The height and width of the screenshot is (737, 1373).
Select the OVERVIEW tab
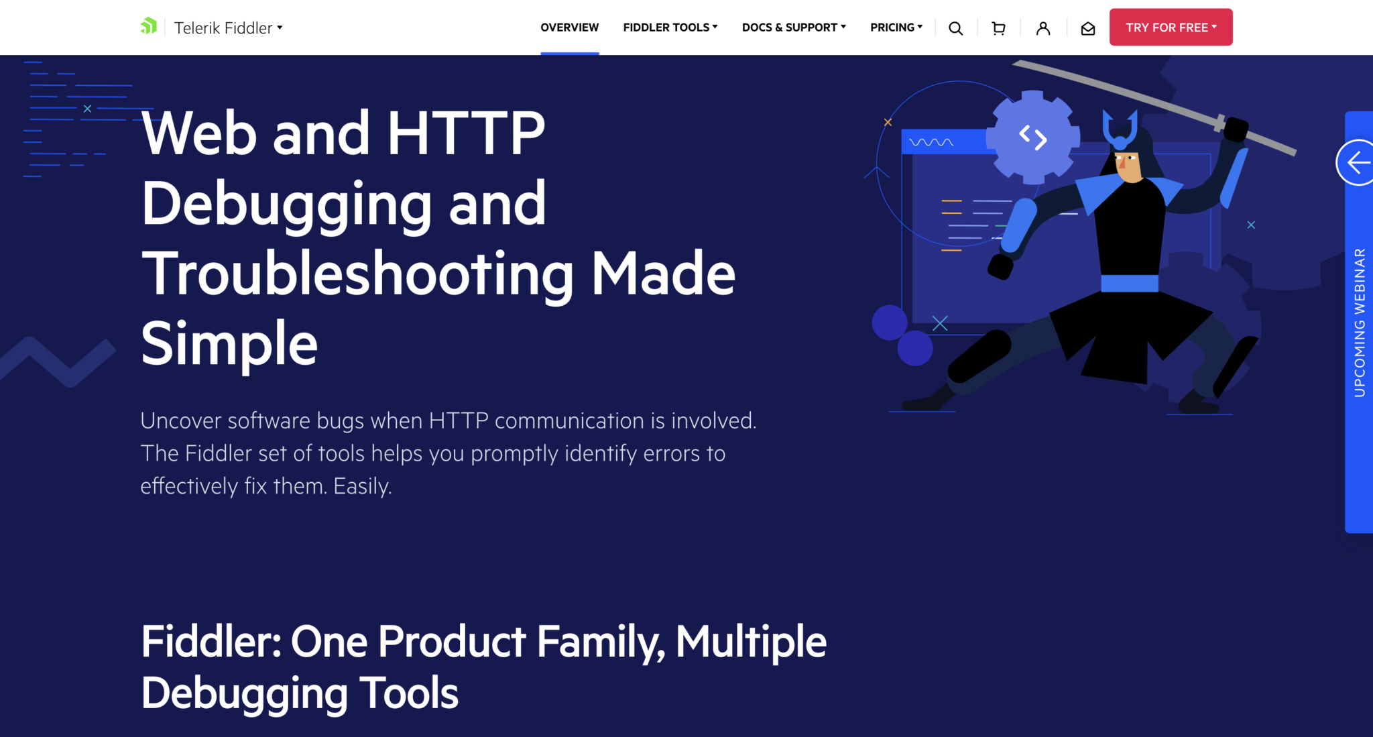tap(569, 27)
